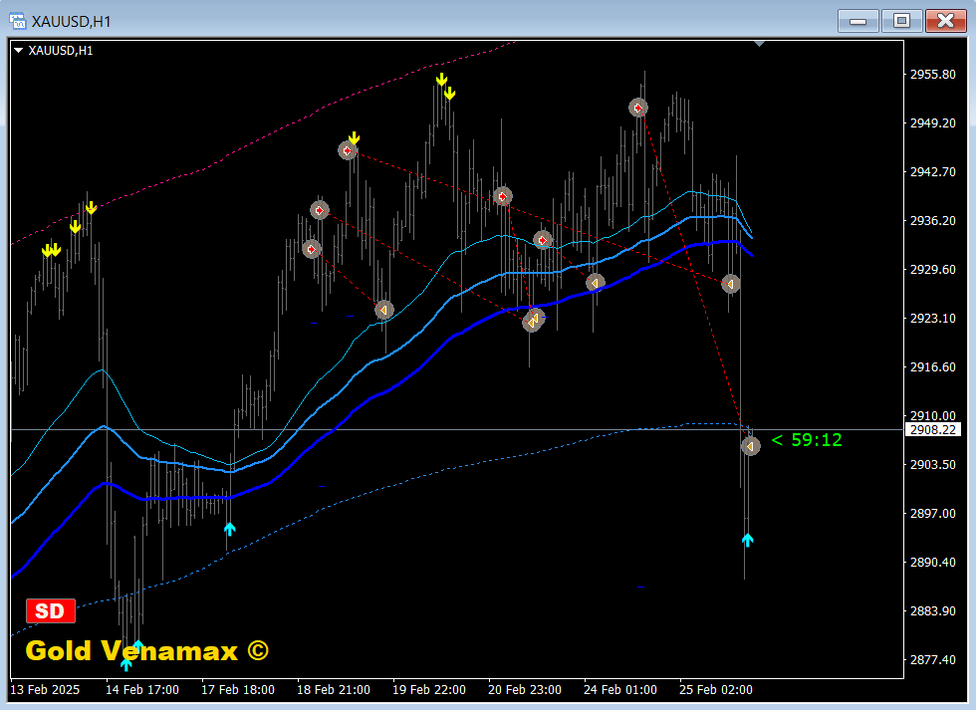Click the 14 Feb 17:00 time axis label

click(141, 689)
